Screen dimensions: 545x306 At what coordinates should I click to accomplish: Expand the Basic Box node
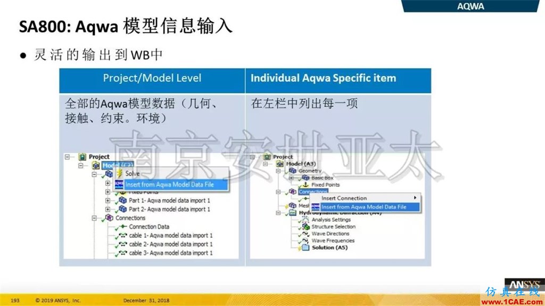(x=291, y=177)
